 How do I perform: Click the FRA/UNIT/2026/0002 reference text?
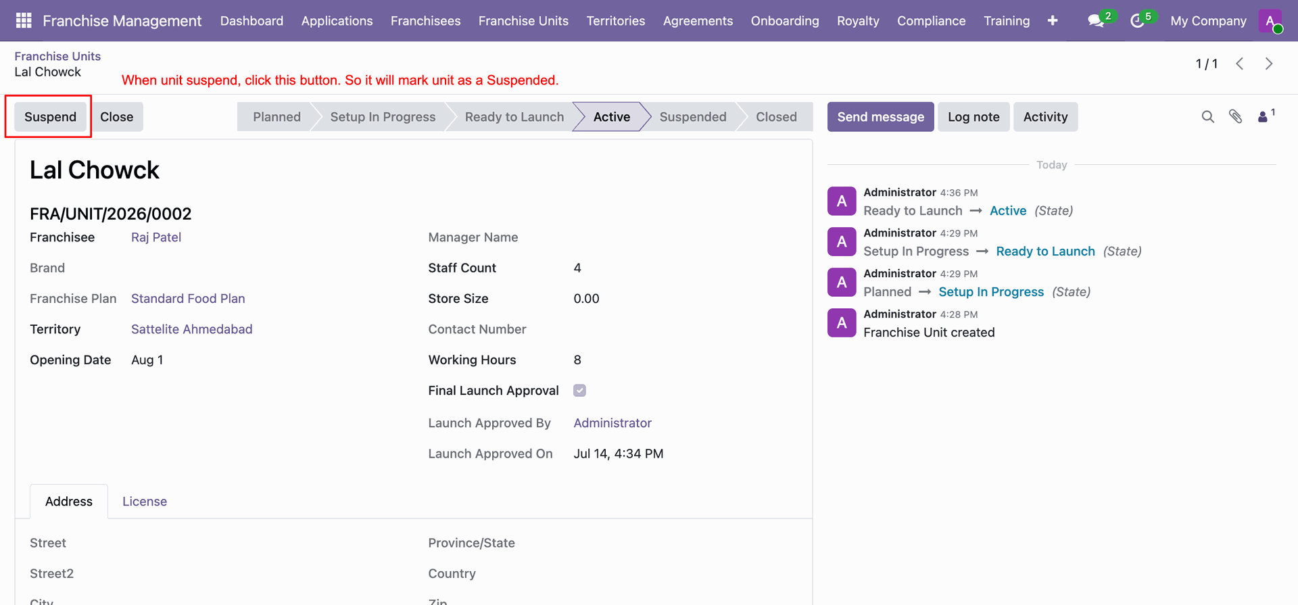click(x=111, y=214)
